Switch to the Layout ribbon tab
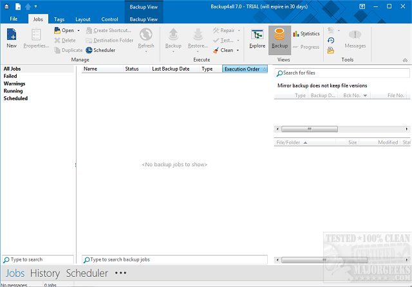The width and height of the screenshot is (412, 287). point(83,19)
